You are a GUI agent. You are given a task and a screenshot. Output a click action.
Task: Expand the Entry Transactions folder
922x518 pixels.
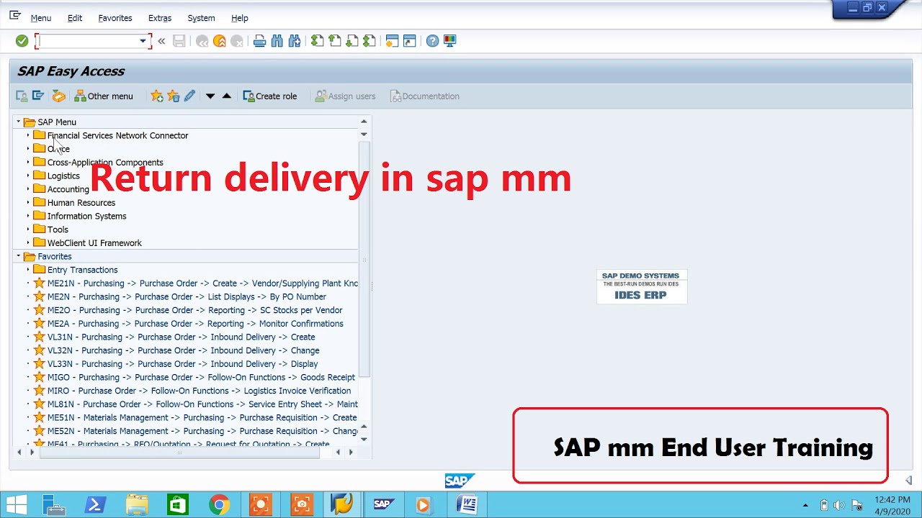tap(28, 270)
